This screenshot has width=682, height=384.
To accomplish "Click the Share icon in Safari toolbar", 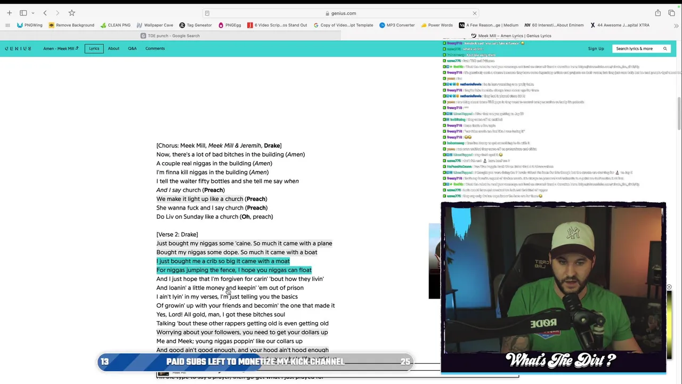I will pyautogui.click(x=658, y=13).
